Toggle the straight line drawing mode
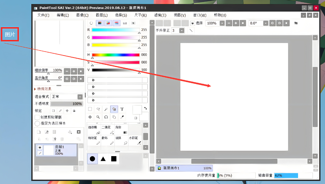The image size is (325, 184). tap(191, 31)
